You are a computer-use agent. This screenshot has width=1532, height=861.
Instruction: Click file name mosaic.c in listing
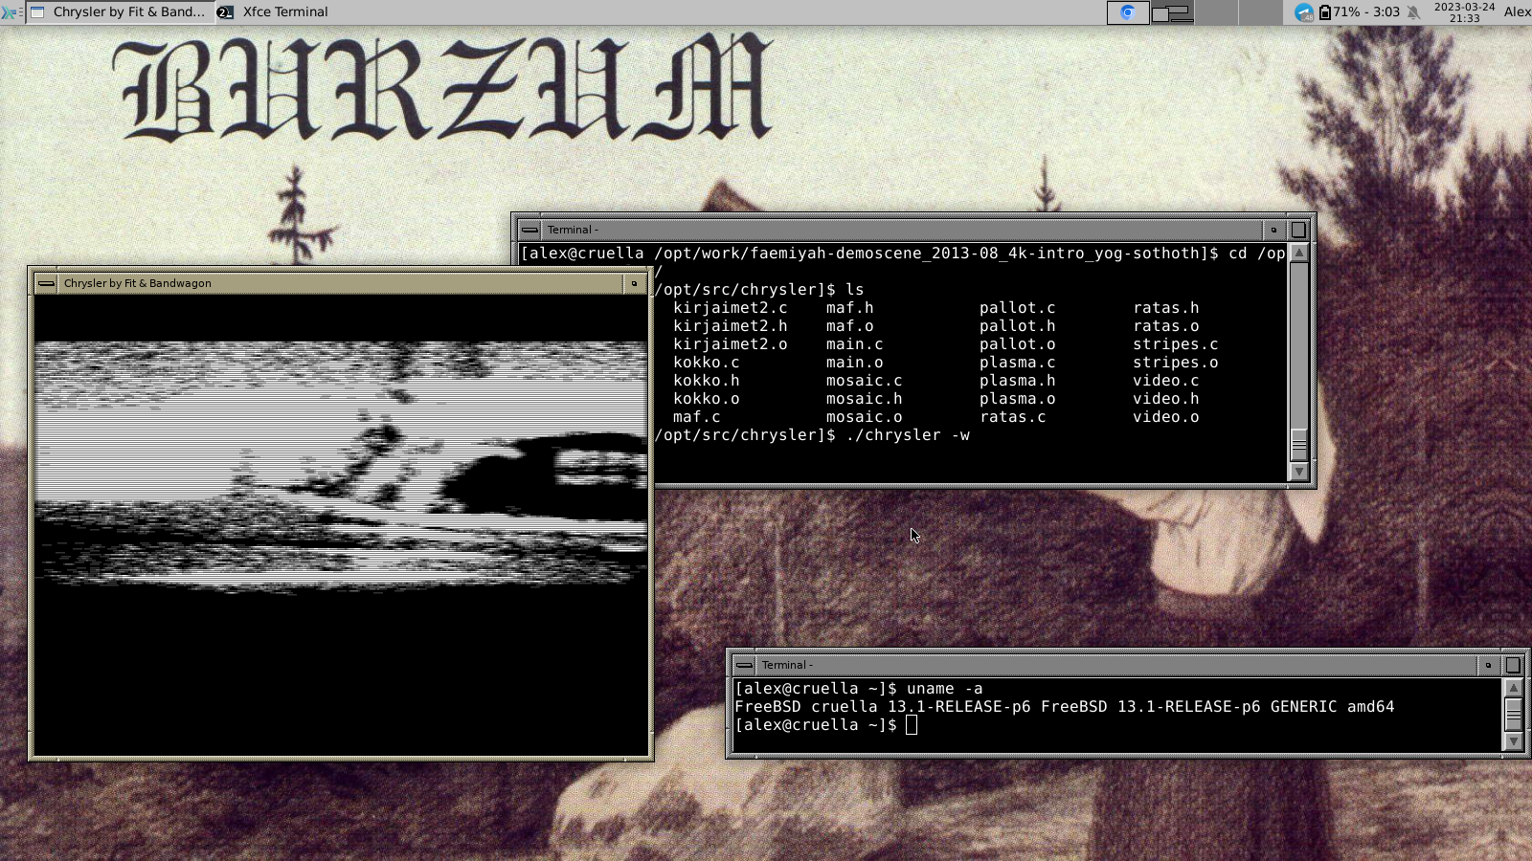[864, 381]
